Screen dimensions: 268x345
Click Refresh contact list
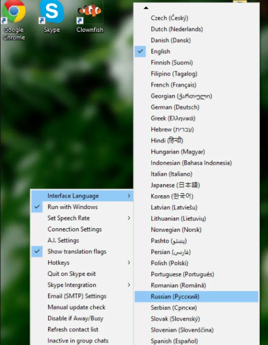[x=82, y=329]
